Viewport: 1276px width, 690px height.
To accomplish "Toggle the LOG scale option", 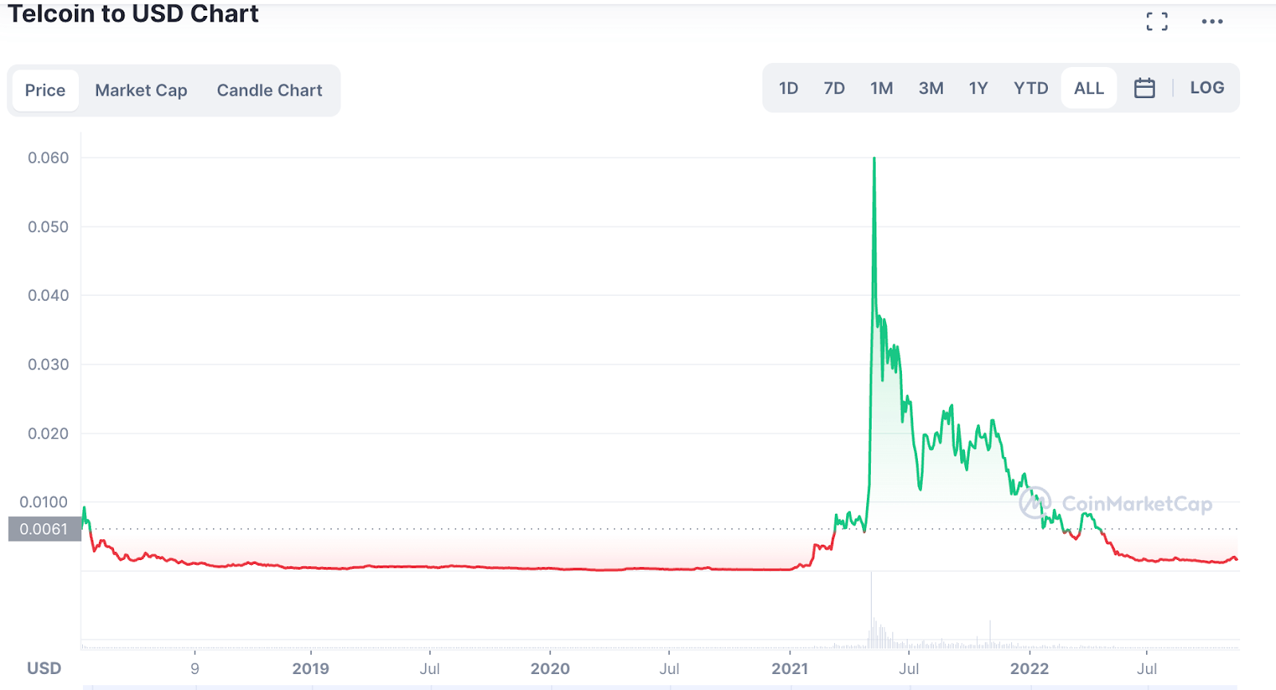I will (x=1207, y=89).
